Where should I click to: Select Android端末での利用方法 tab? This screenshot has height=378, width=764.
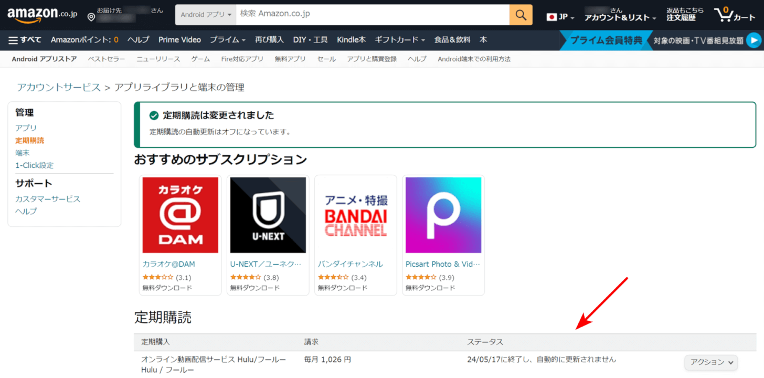click(474, 59)
